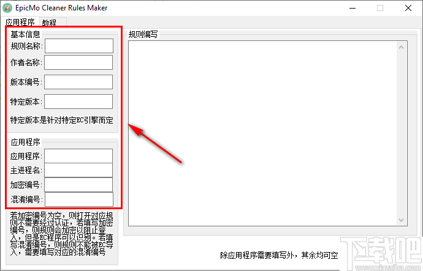Switch to the 应用程序 tab
423x271 pixels.
(x=20, y=22)
